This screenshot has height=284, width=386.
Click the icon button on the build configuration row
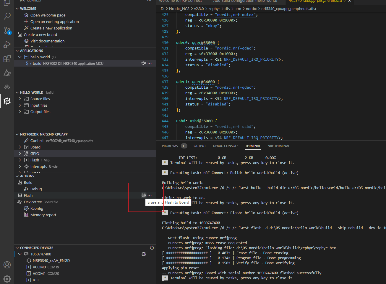[144, 63]
